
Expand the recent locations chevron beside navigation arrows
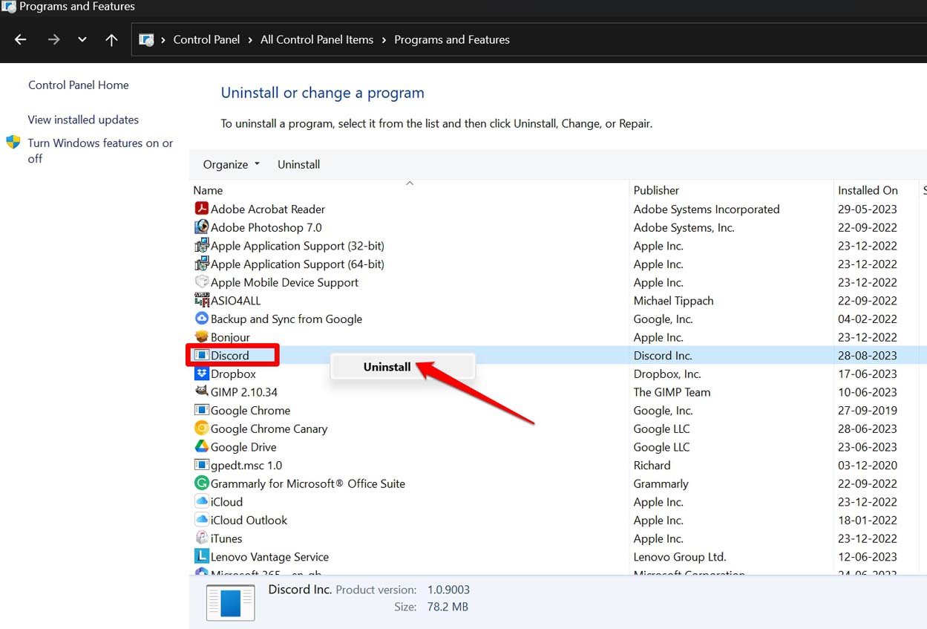pos(82,39)
